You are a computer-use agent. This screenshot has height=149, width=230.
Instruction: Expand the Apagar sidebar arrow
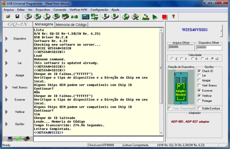coord(6,75)
